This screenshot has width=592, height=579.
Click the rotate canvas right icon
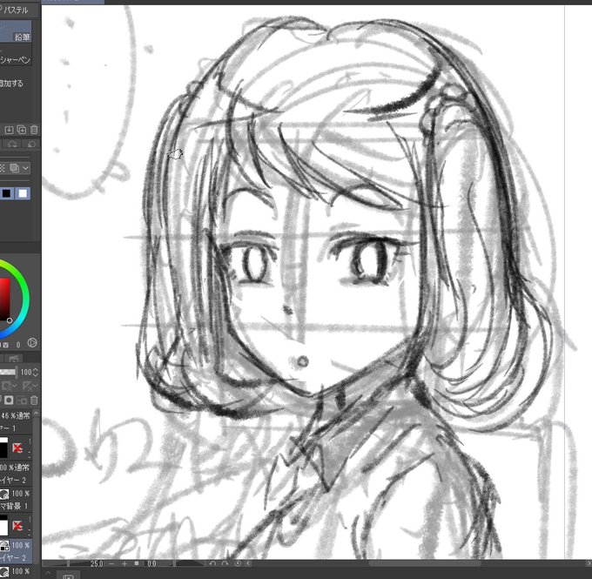tap(225, 563)
